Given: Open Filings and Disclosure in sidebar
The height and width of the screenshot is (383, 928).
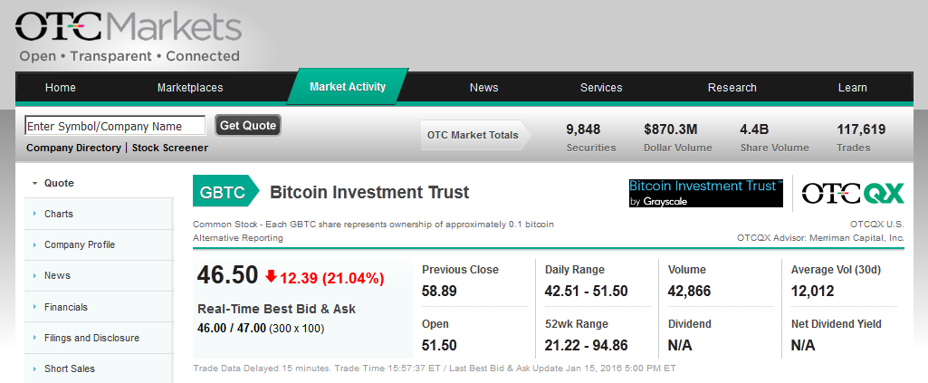Looking at the screenshot, I should (99, 338).
